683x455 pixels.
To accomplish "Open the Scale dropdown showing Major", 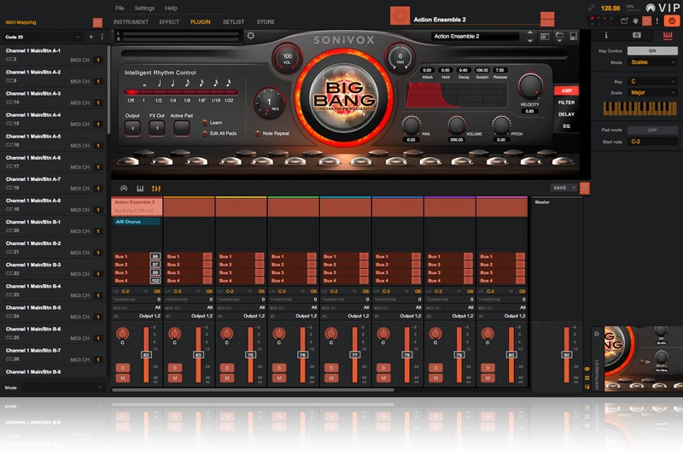I will pyautogui.click(x=651, y=91).
